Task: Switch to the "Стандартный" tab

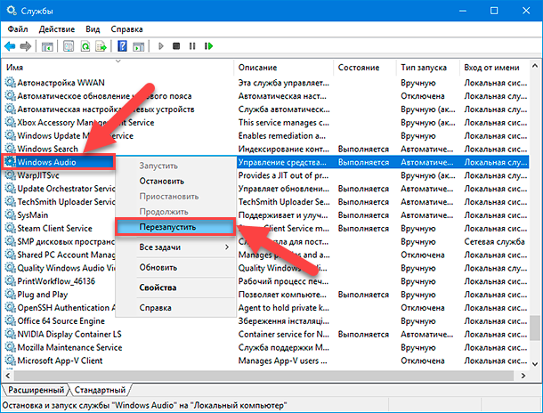Action: coord(99,390)
